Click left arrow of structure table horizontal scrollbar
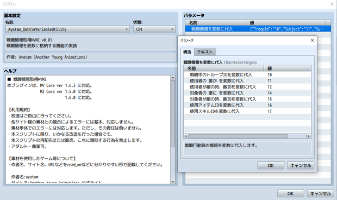Screen dimensions: 337x200 pos(186,136)
